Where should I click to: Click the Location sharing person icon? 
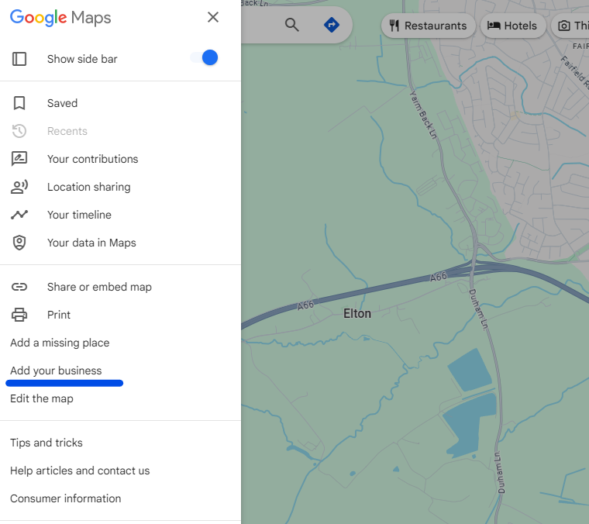click(x=19, y=187)
